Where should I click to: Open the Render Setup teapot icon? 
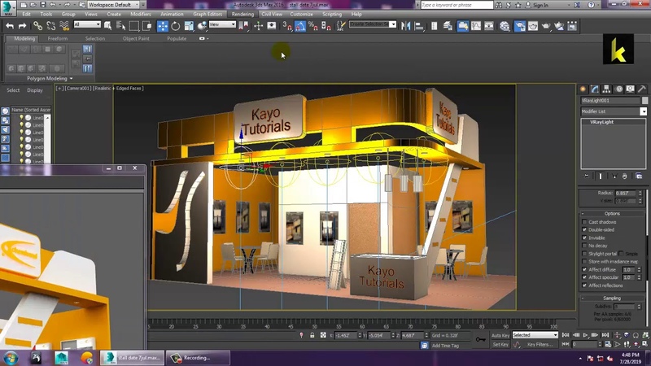point(520,26)
